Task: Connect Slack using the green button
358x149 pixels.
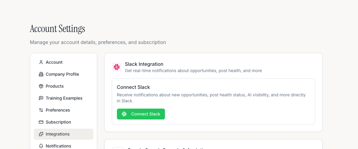Action: pyautogui.click(x=141, y=114)
